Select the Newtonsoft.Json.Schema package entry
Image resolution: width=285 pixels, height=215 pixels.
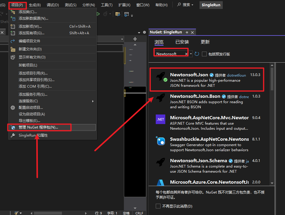(x=209, y=166)
